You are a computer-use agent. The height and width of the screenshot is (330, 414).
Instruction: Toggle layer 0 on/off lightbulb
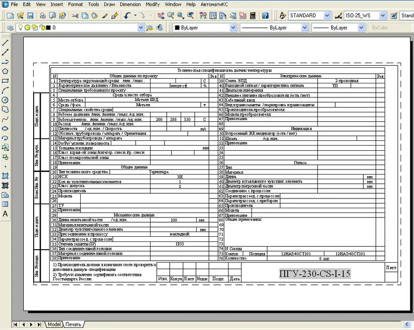click(x=20, y=27)
